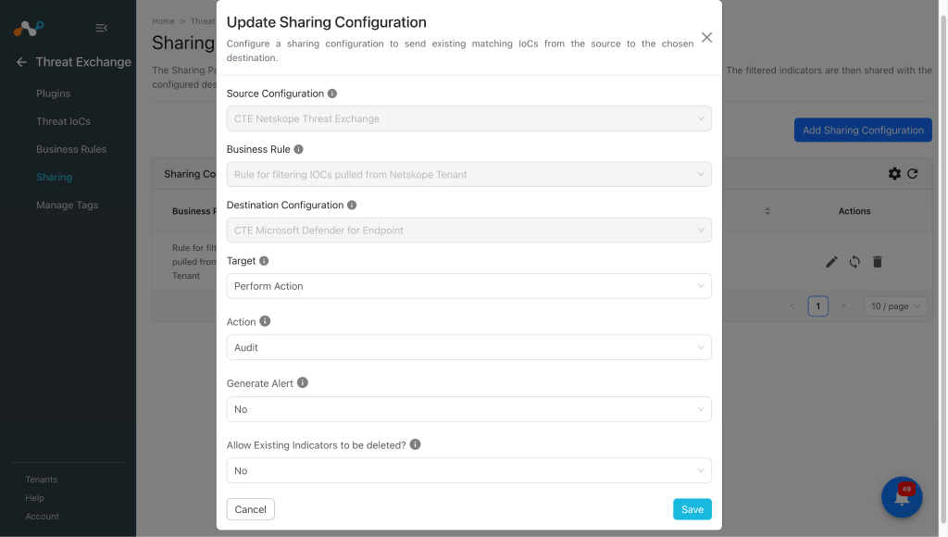This screenshot has height=537, width=948.
Task: Open the Action dropdown set to Audit
Action: 469,348
